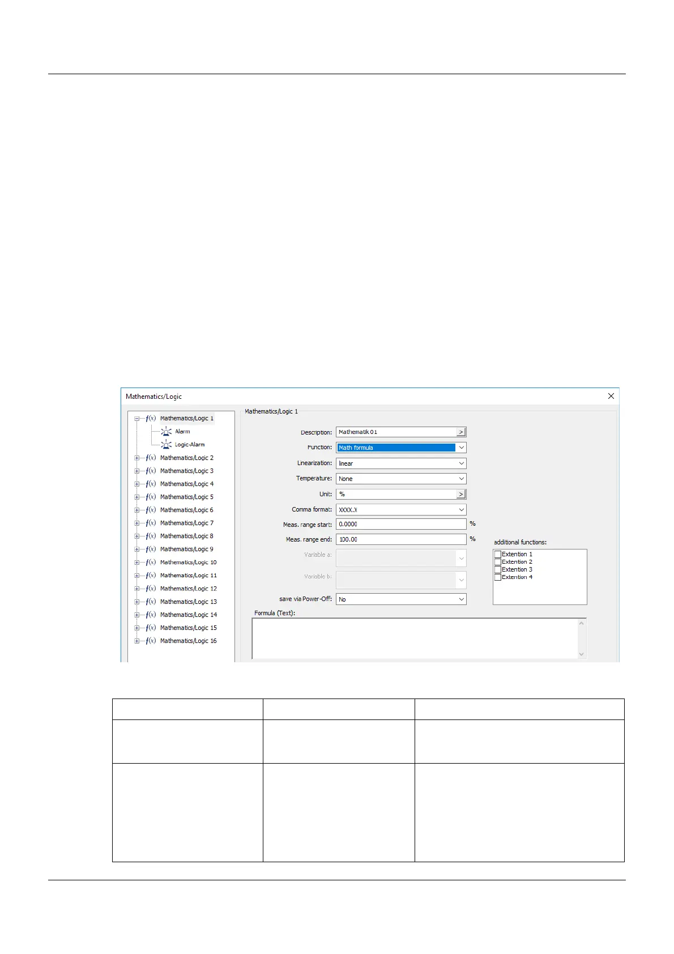Select Mathematics/Logic 15 in the tree
Image resolution: width=674 pixels, height=954 pixels.
point(189,628)
